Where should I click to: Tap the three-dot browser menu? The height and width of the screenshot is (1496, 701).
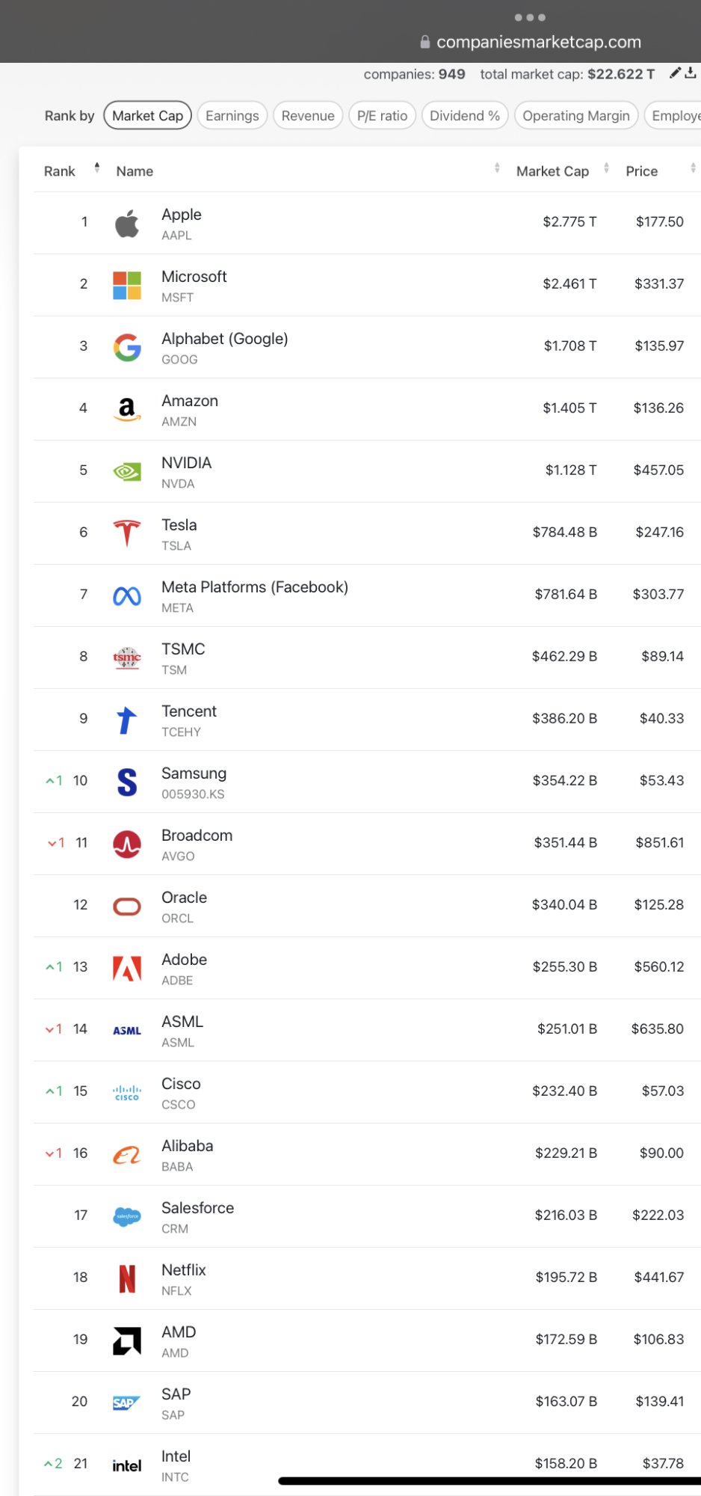(x=530, y=17)
